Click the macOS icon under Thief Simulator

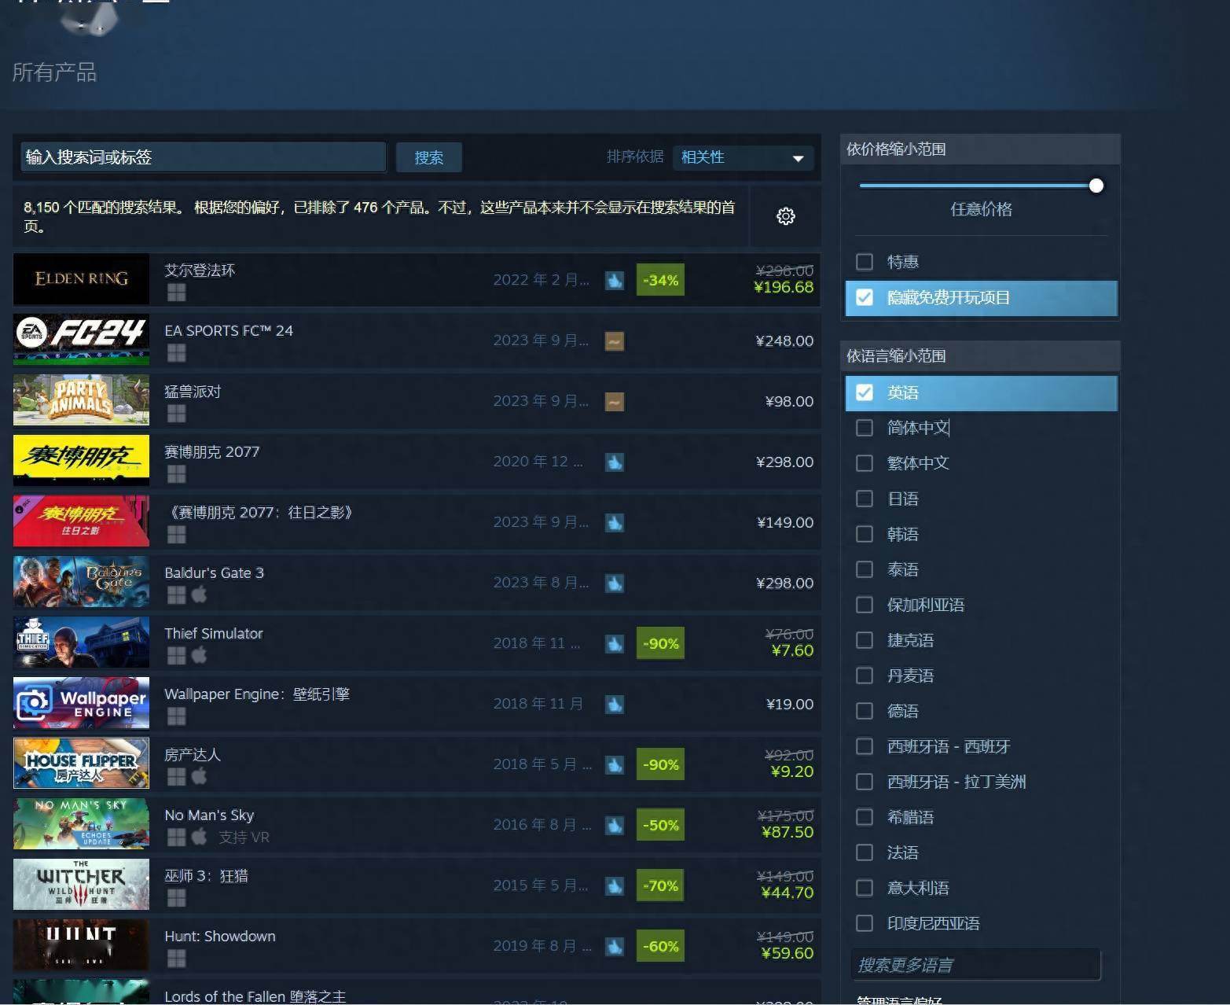point(200,655)
